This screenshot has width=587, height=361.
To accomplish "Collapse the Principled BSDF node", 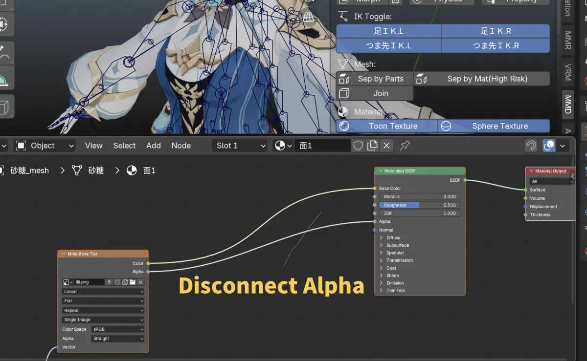I will 380,171.
